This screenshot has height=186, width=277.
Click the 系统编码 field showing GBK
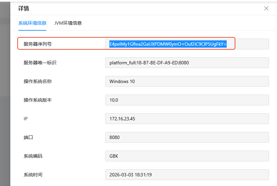187,156
